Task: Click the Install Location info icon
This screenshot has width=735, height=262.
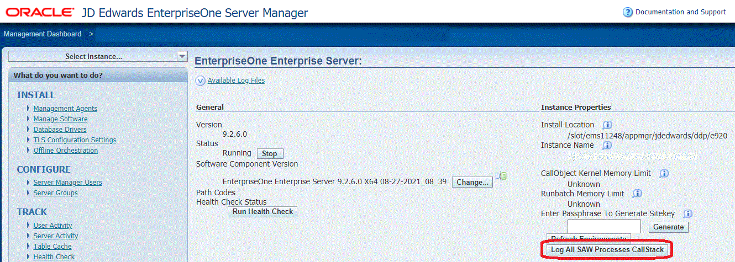Action: pos(607,125)
